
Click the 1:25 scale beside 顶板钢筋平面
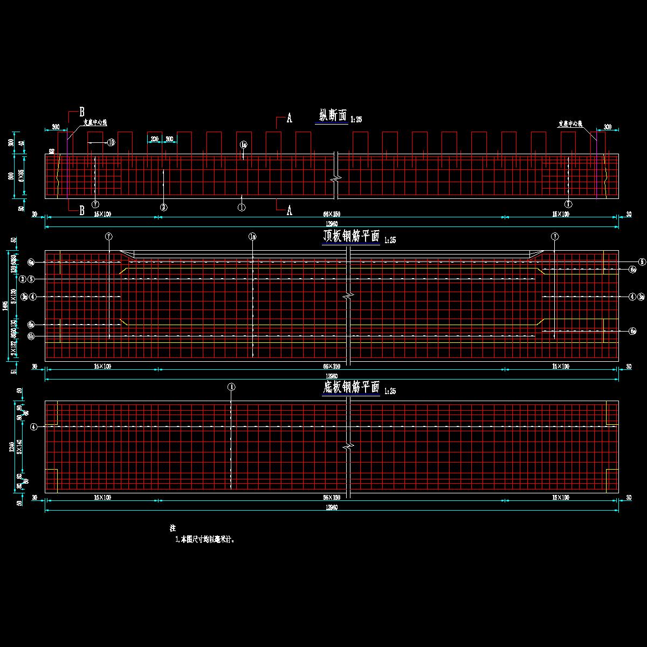pyautogui.click(x=389, y=240)
